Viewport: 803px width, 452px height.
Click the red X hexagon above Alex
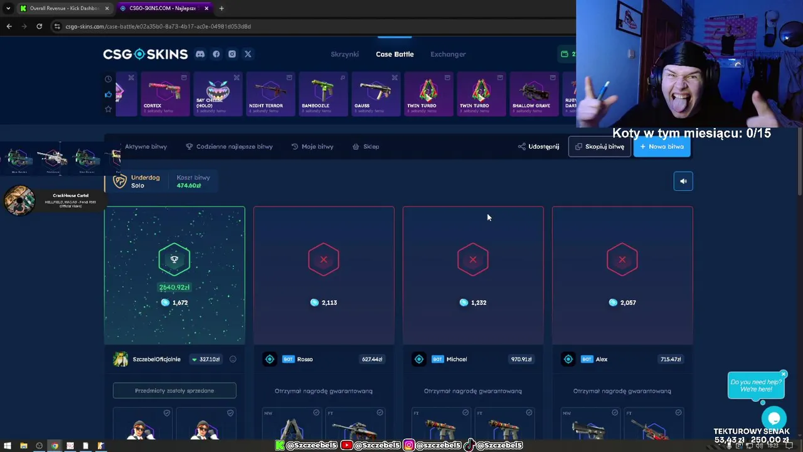tap(622, 259)
